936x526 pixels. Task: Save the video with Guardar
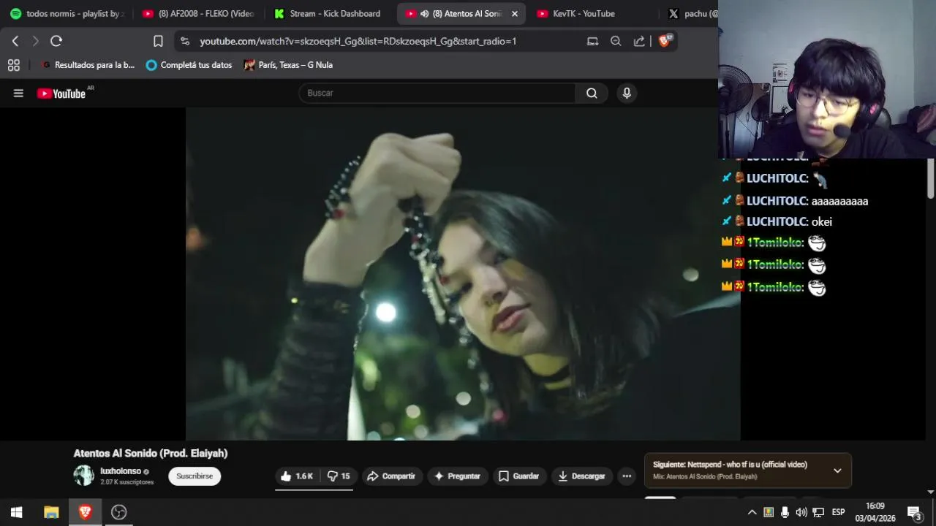519,476
